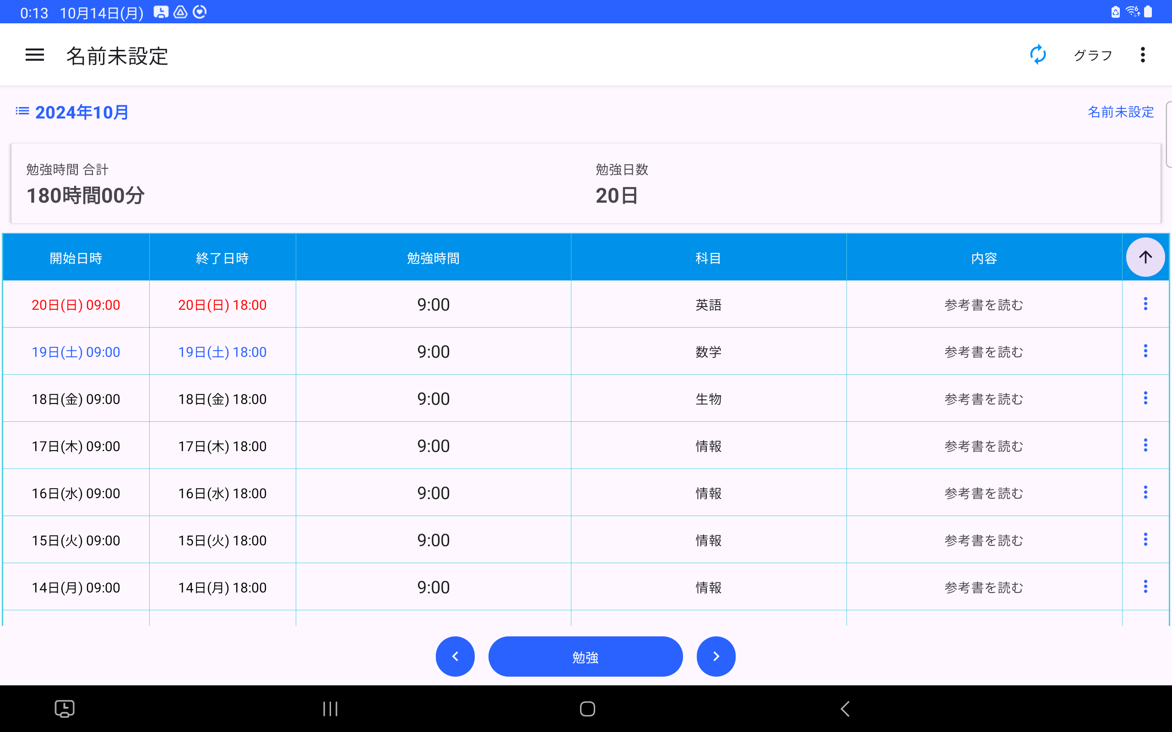The width and height of the screenshot is (1172, 732).
Task: Tap the scroll-to-top arrow button
Action: point(1145,257)
